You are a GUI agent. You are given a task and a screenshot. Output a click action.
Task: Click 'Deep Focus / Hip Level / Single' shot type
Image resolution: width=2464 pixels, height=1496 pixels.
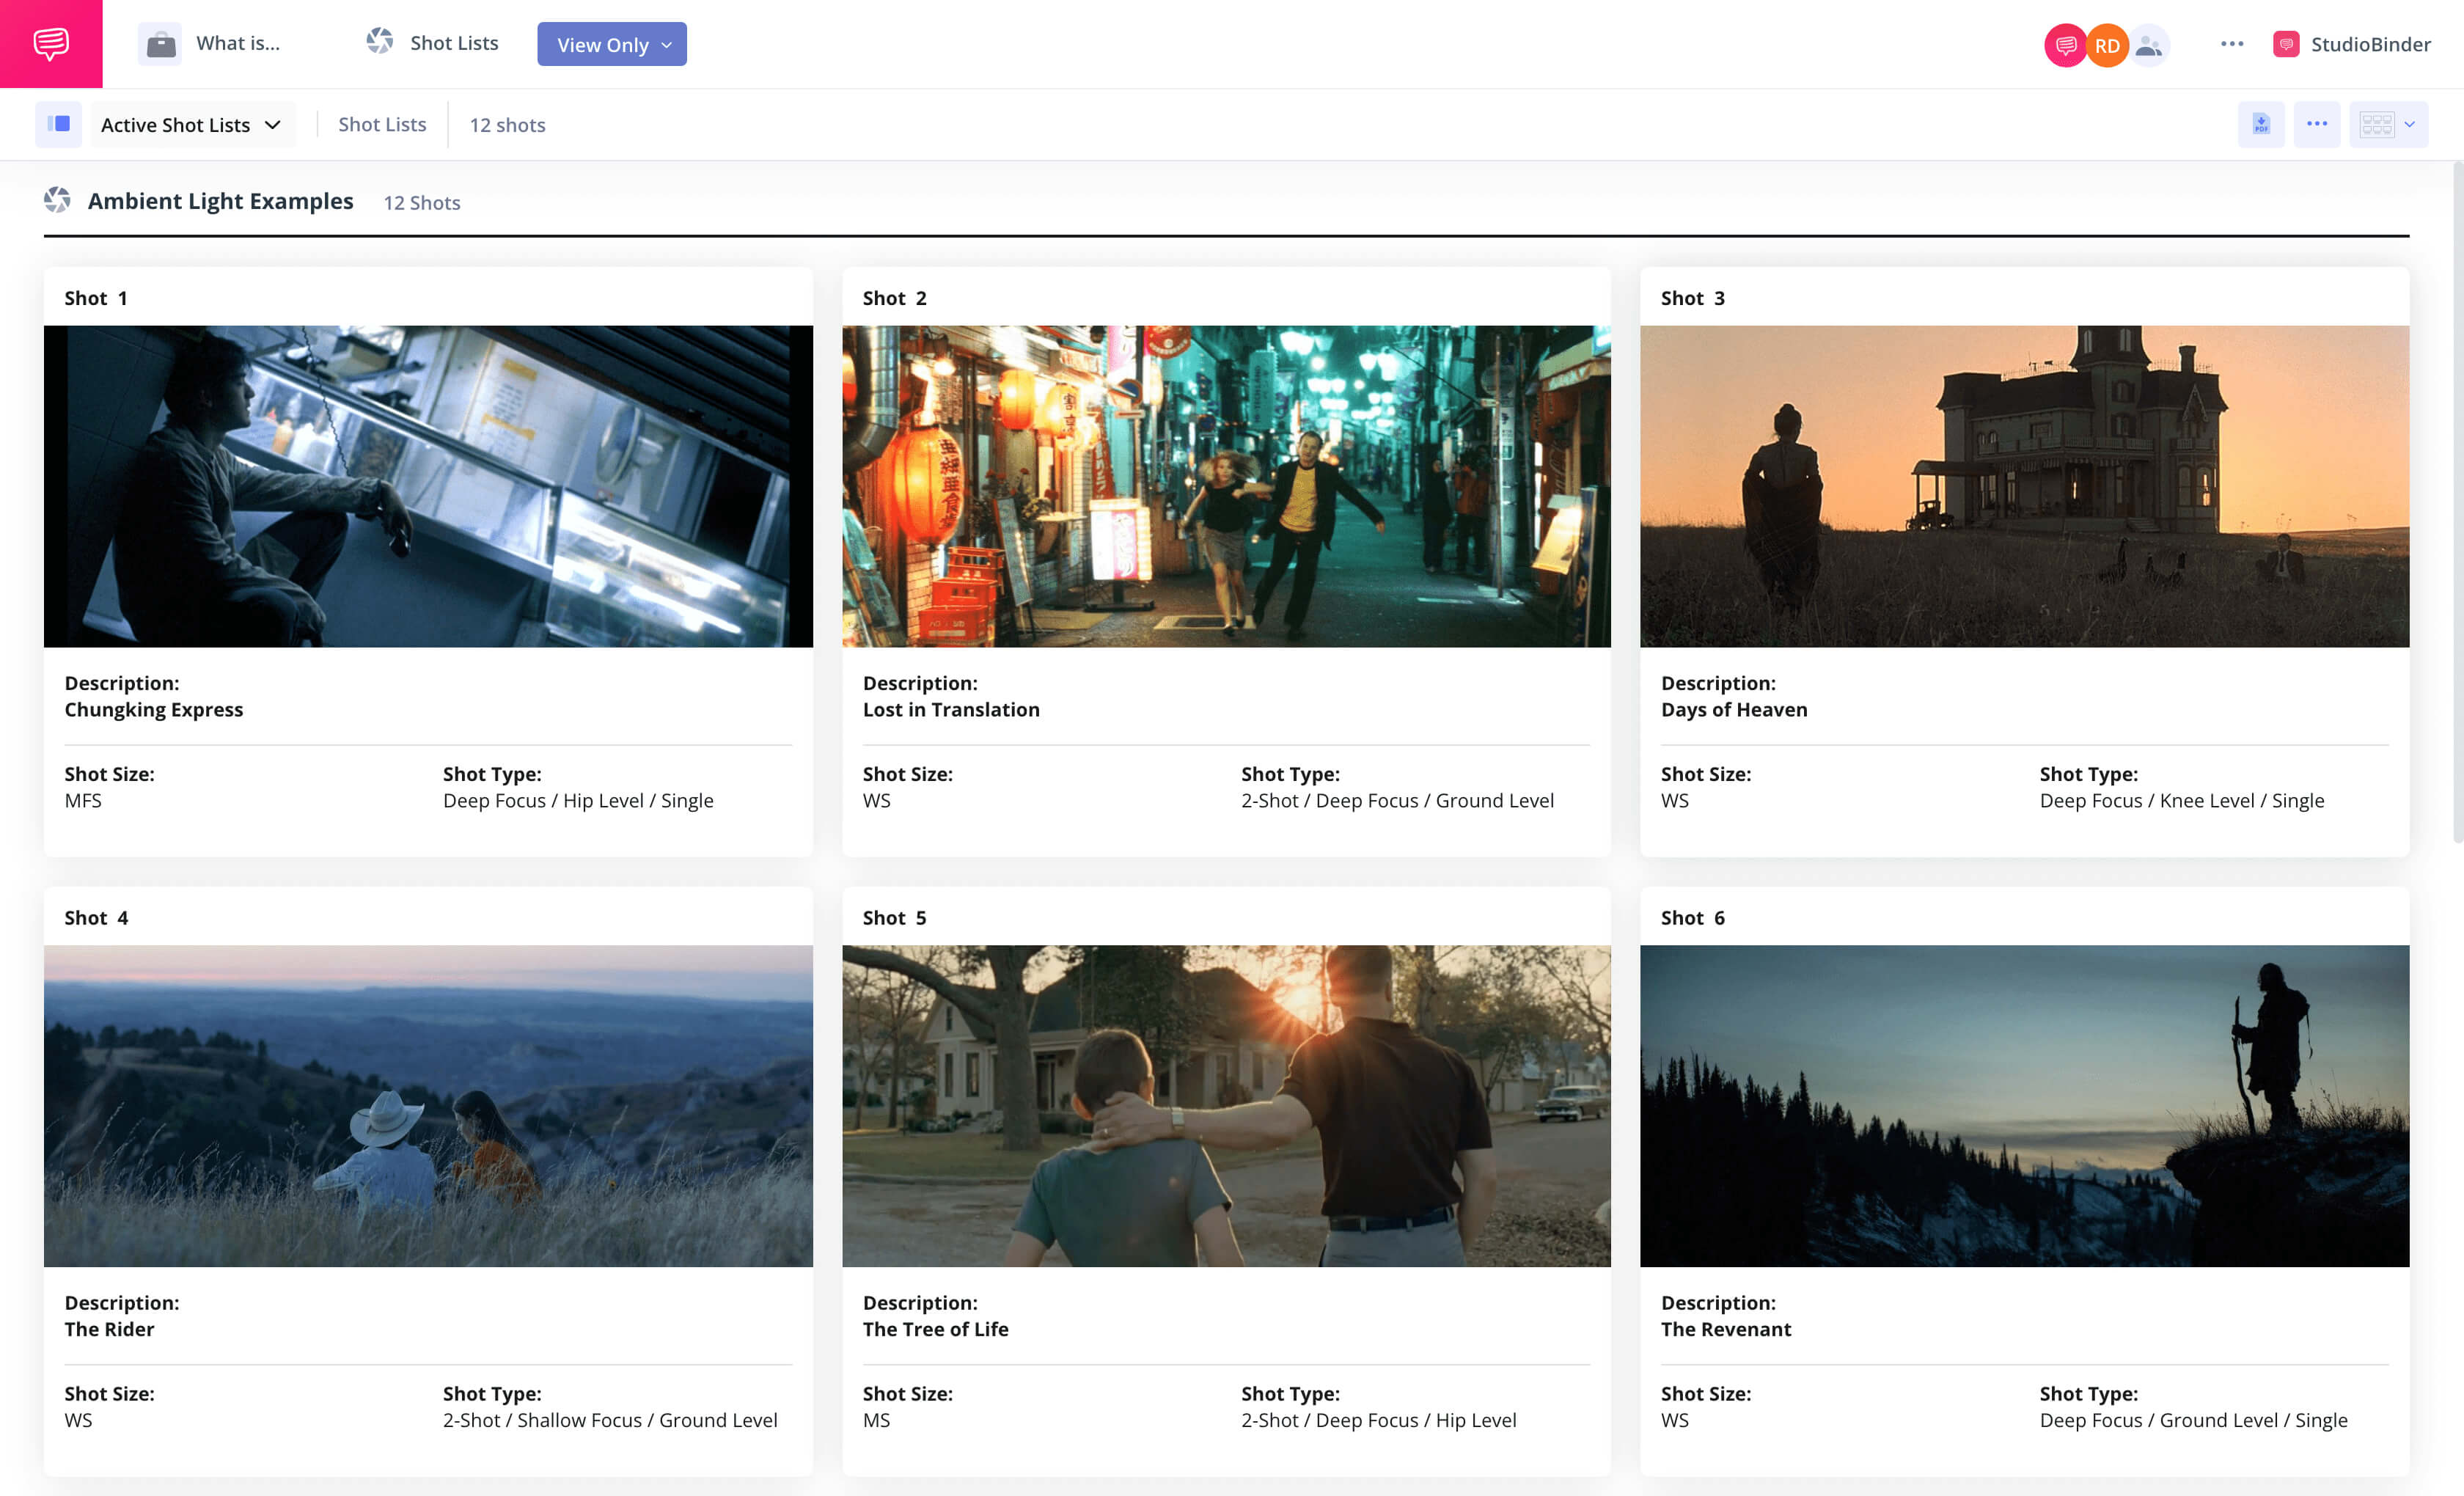point(578,800)
